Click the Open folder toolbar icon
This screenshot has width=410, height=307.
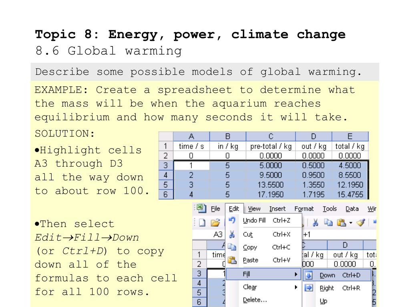click(215, 223)
